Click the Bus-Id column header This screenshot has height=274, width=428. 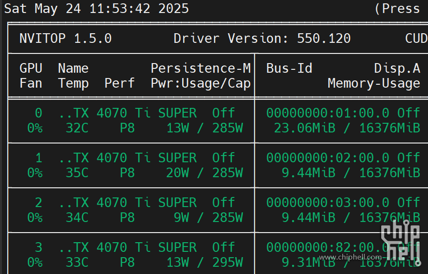coord(289,68)
